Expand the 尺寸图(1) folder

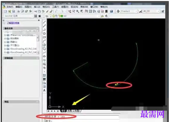(x=5, y=45)
